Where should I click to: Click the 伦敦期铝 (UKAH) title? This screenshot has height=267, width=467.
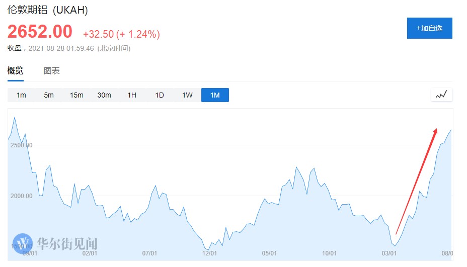pyautogui.click(x=47, y=10)
